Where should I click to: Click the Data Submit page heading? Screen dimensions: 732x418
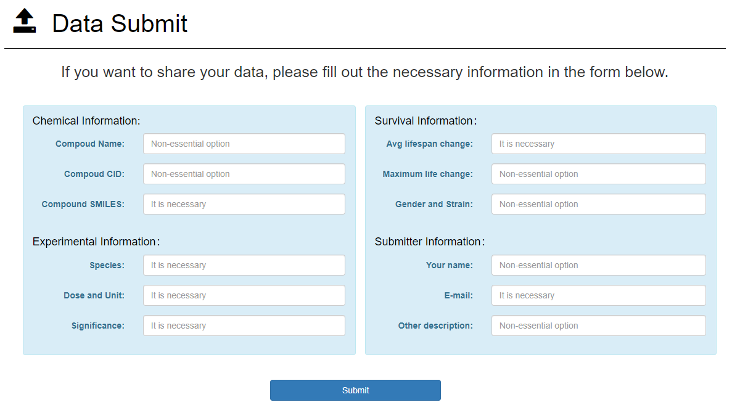[120, 23]
